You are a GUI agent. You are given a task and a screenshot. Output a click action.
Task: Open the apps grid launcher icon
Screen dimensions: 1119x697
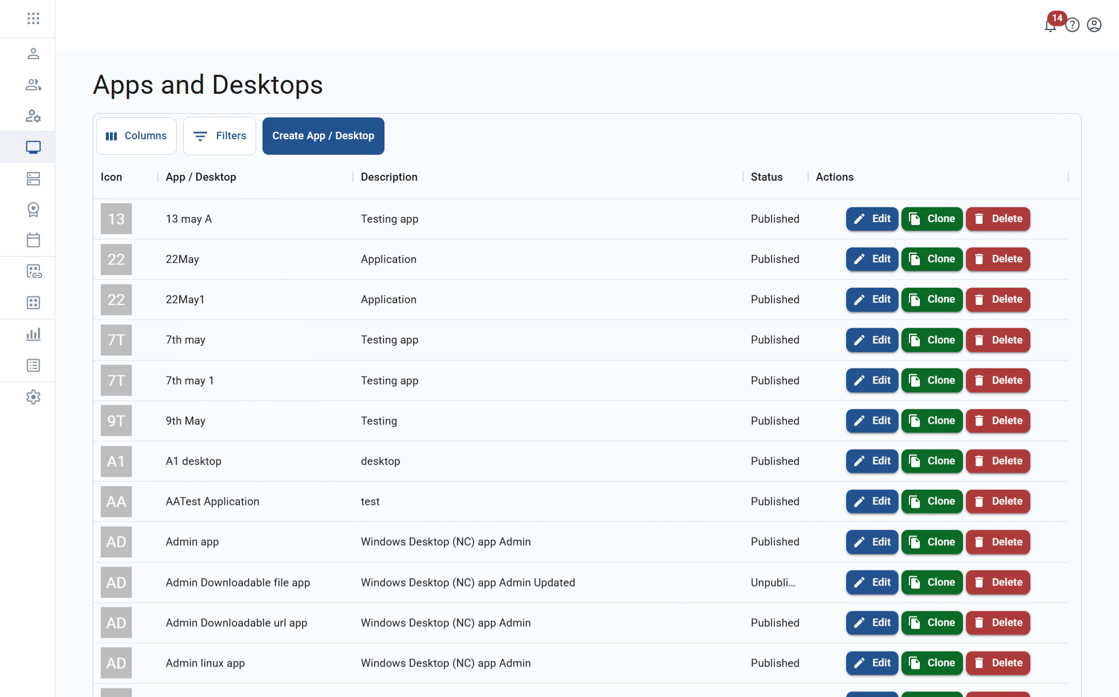tap(33, 18)
